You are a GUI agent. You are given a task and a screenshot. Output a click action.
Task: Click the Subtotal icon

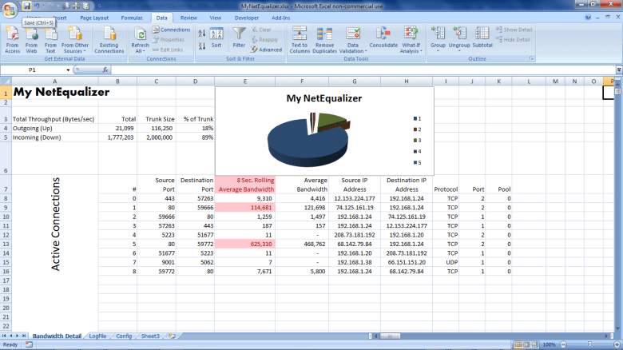(x=482, y=38)
